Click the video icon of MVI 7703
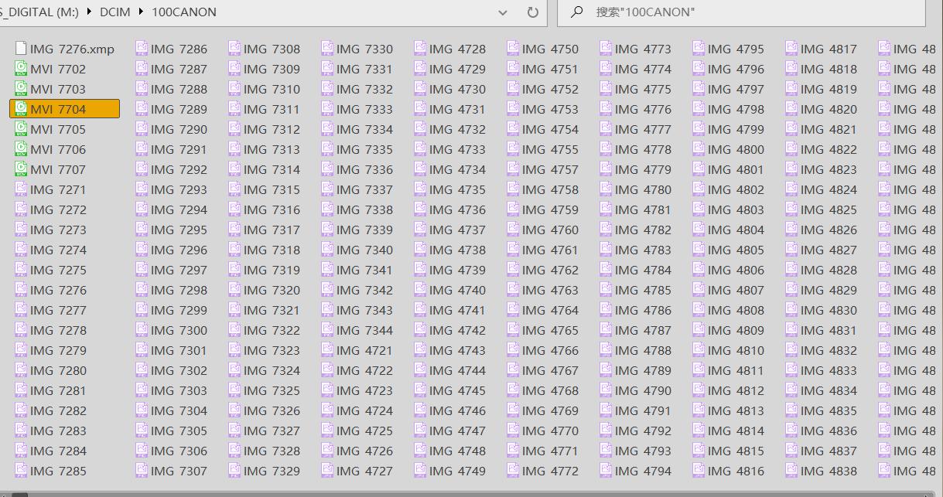 point(21,89)
